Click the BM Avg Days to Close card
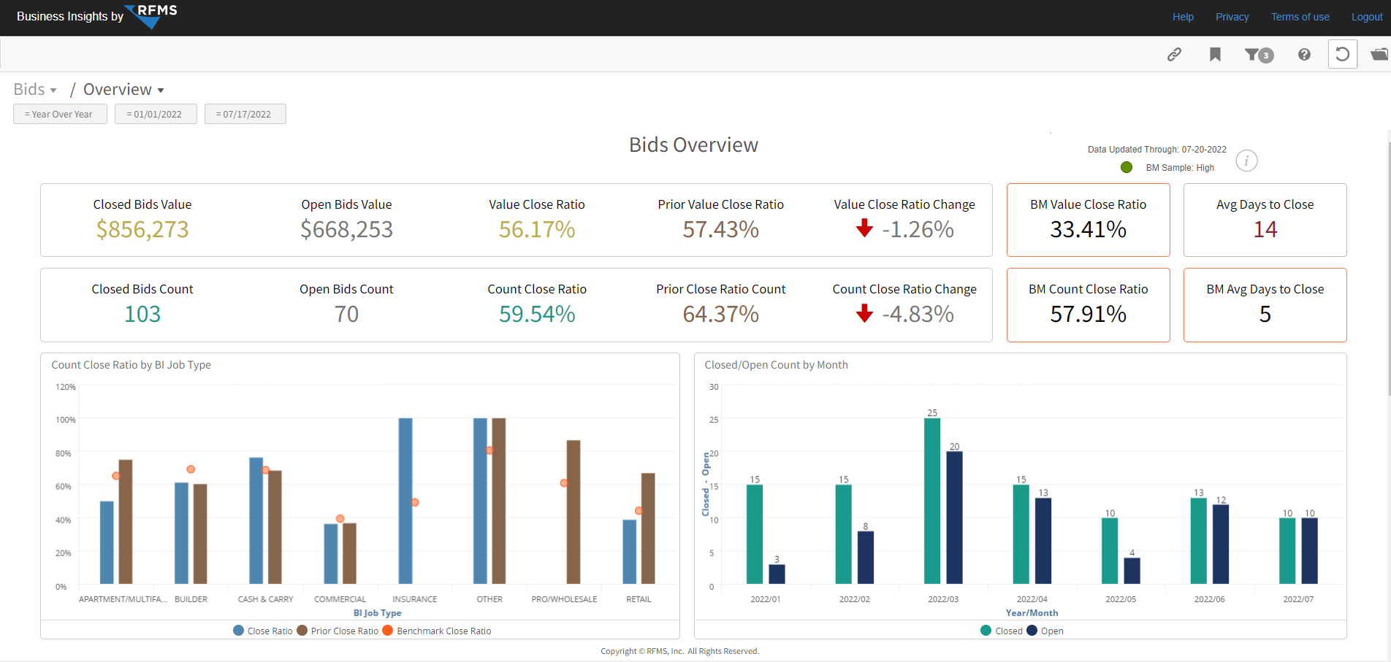 coord(1265,305)
